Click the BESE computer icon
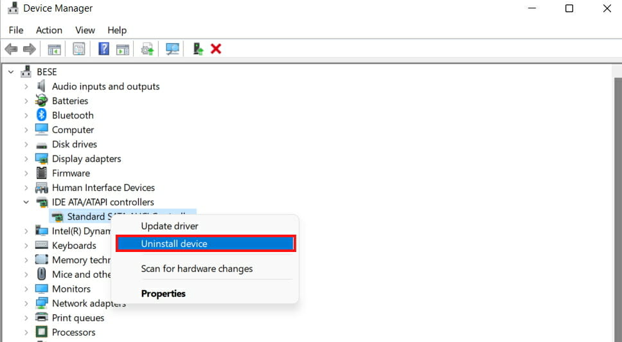Viewport: 622px width, 342px height. pos(26,71)
